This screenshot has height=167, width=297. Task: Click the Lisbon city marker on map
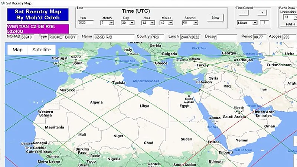click(x=59, y=66)
